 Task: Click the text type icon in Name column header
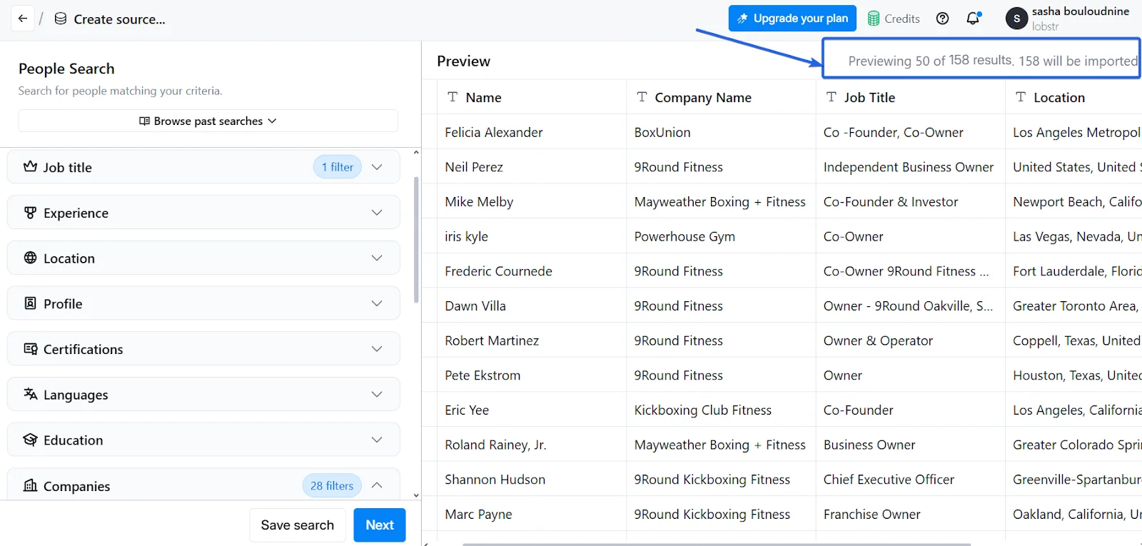pyautogui.click(x=453, y=97)
